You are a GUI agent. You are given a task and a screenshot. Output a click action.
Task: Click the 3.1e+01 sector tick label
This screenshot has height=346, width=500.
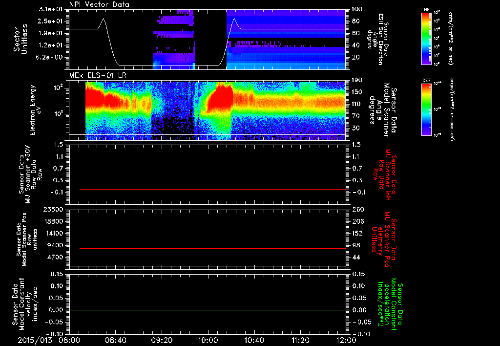(51, 9)
